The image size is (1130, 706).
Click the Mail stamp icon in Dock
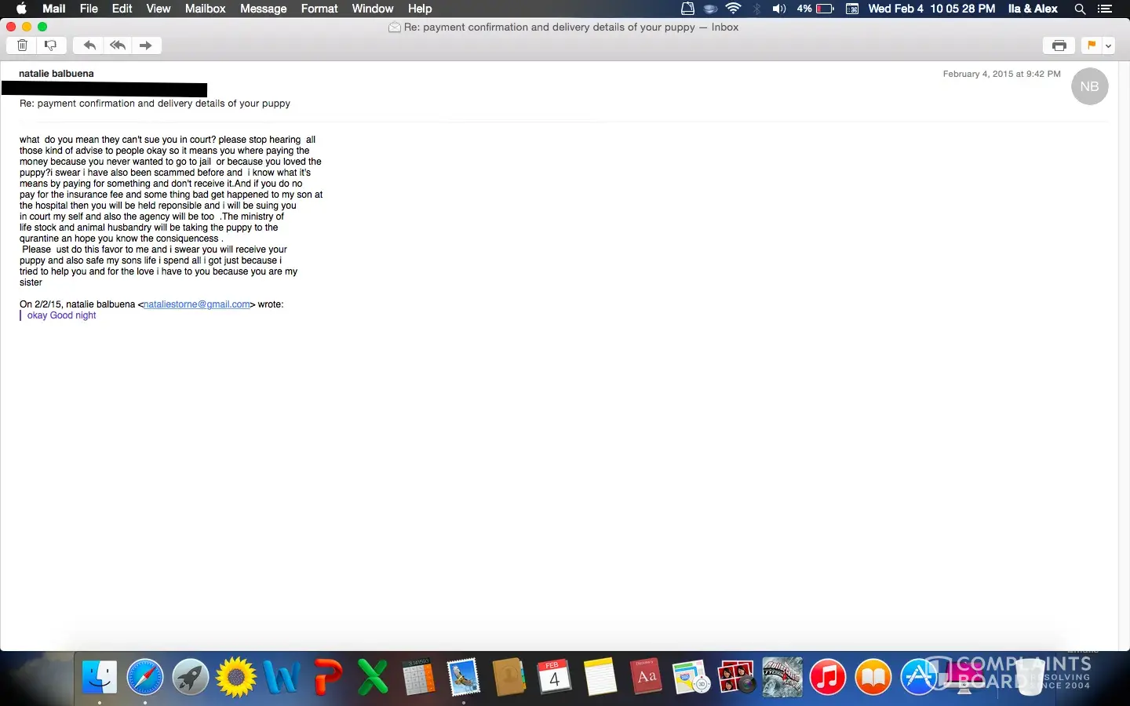pyautogui.click(x=464, y=677)
